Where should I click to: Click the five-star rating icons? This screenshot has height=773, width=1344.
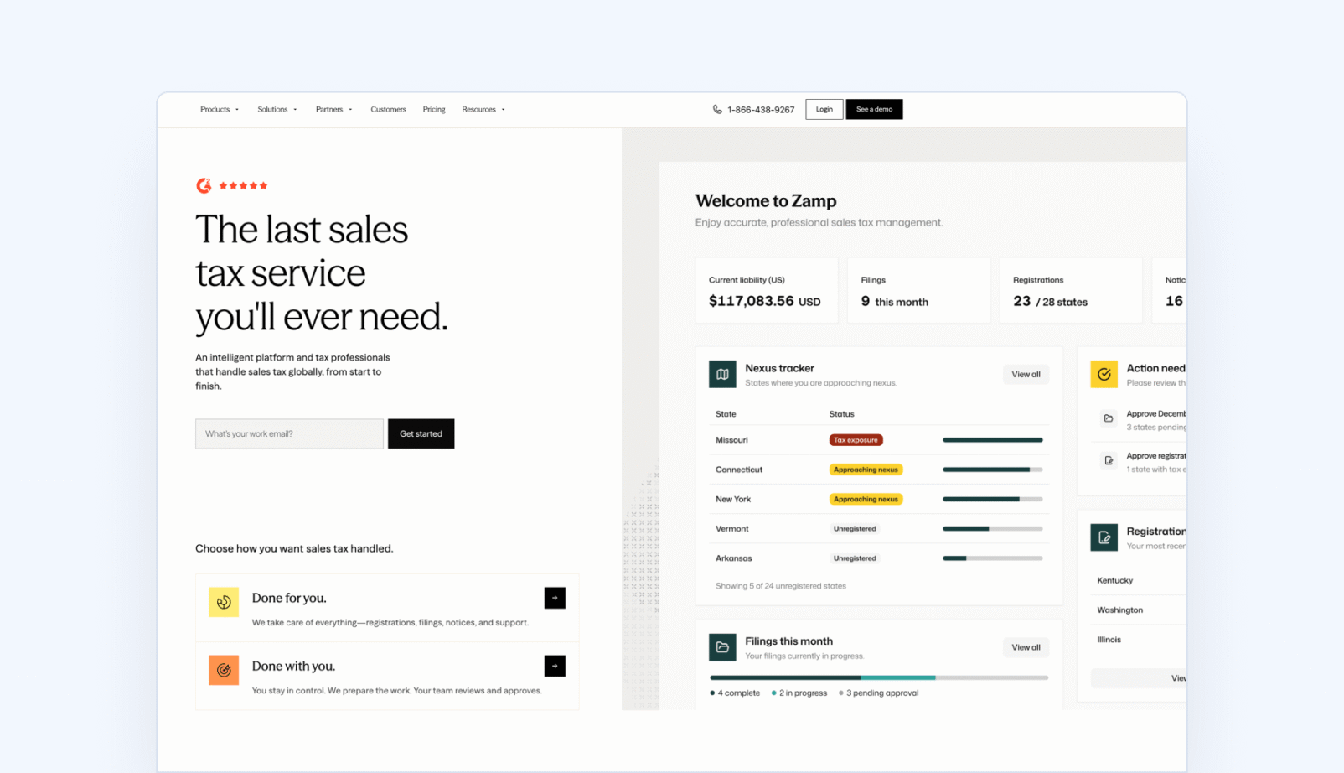pyautogui.click(x=243, y=186)
